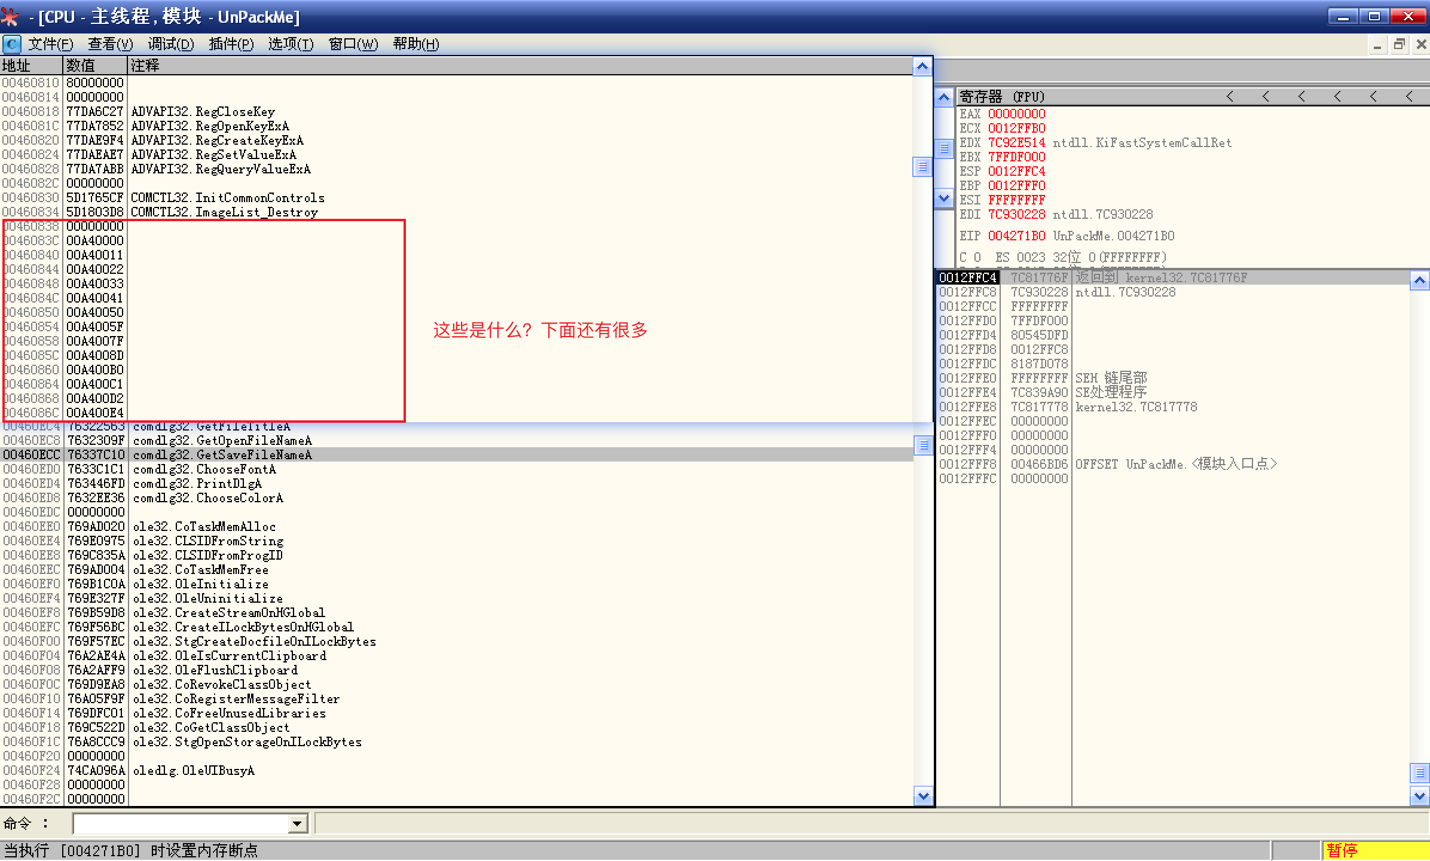Open the 文件(F) menu
Image resolution: width=1430 pixels, height=861 pixels.
(x=51, y=44)
